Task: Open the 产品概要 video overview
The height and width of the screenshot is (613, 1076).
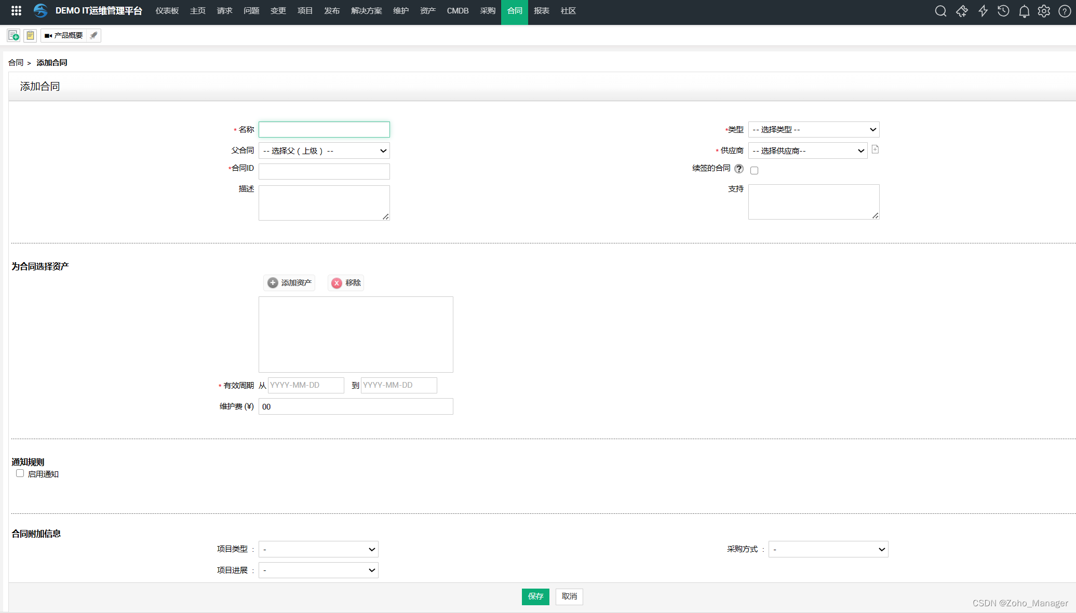Action: click(x=63, y=35)
